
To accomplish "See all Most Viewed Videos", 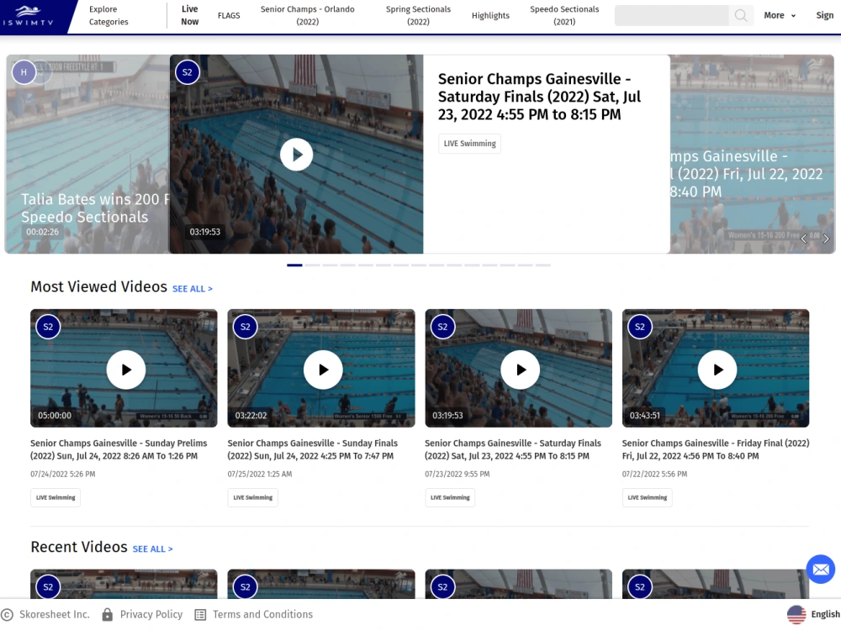I will pyautogui.click(x=192, y=289).
